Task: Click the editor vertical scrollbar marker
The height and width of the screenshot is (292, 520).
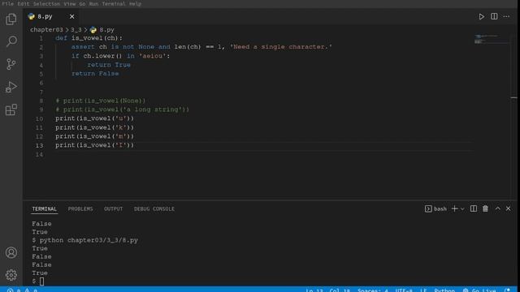Action: [x=513, y=97]
